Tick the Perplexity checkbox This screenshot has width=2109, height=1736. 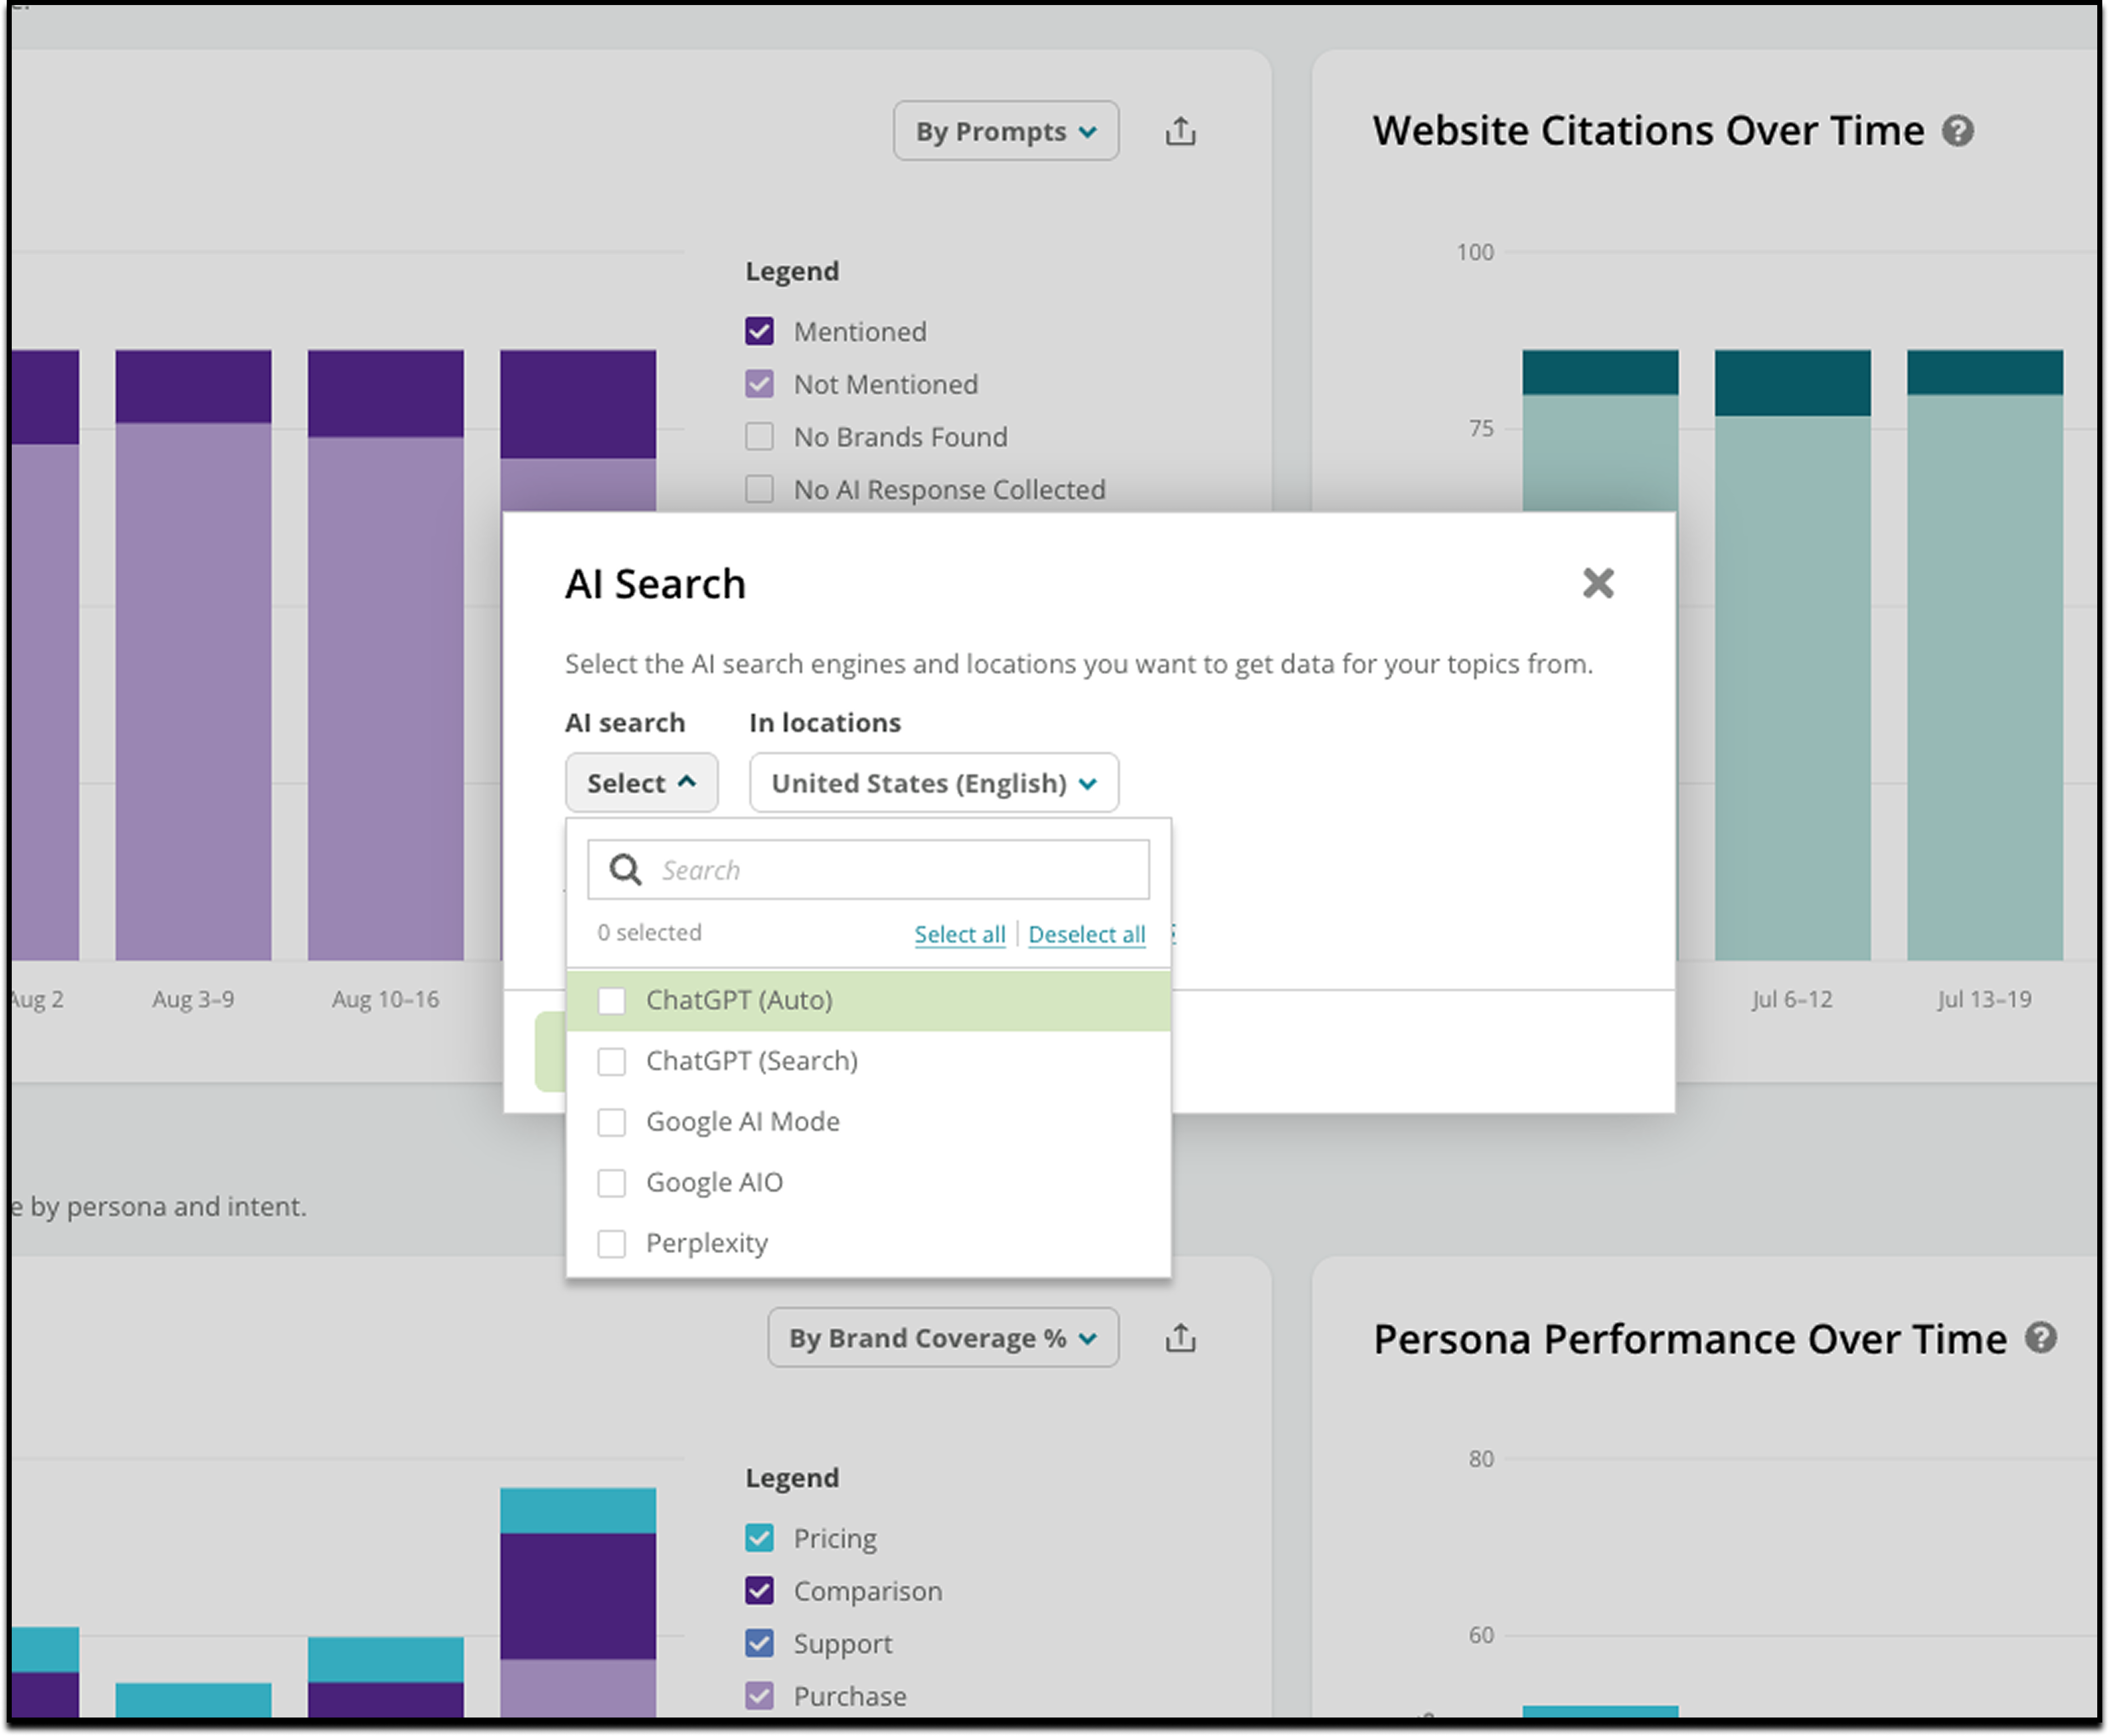coord(612,1244)
